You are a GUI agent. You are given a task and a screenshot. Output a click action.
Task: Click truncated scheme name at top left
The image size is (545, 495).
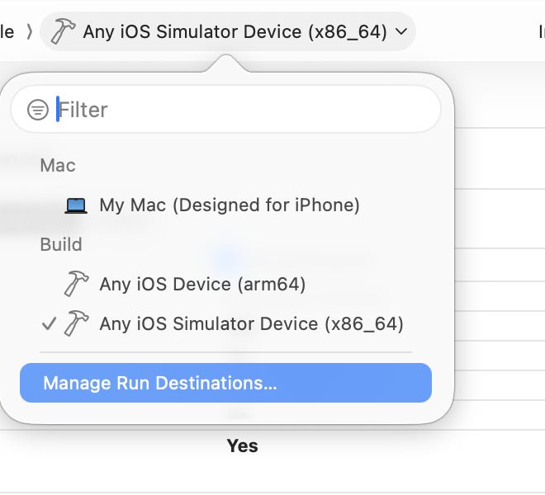pyautogui.click(x=7, y=32)
